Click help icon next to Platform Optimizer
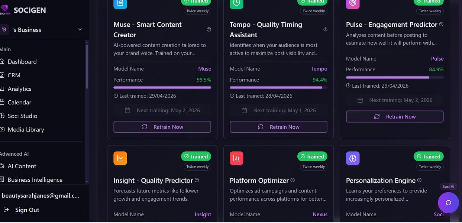 (x=293, y=180)
